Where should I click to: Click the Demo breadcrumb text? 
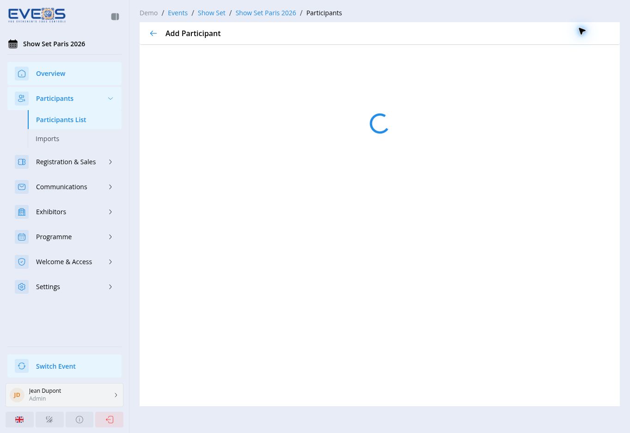(148, 13)
